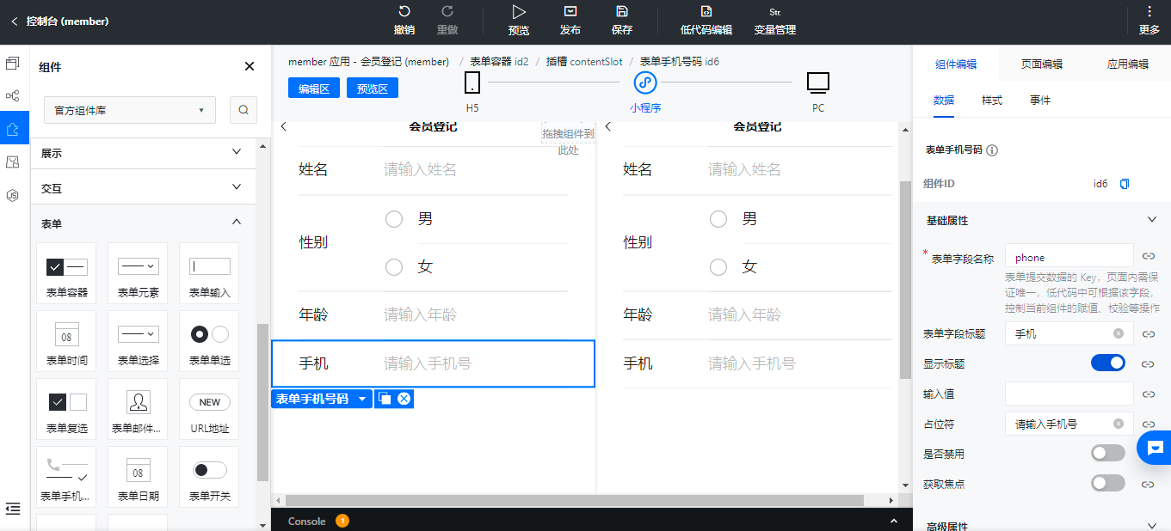Bind a variable to 占位符 via link icon
The image size is (1171, 531).
[1148, 424]
